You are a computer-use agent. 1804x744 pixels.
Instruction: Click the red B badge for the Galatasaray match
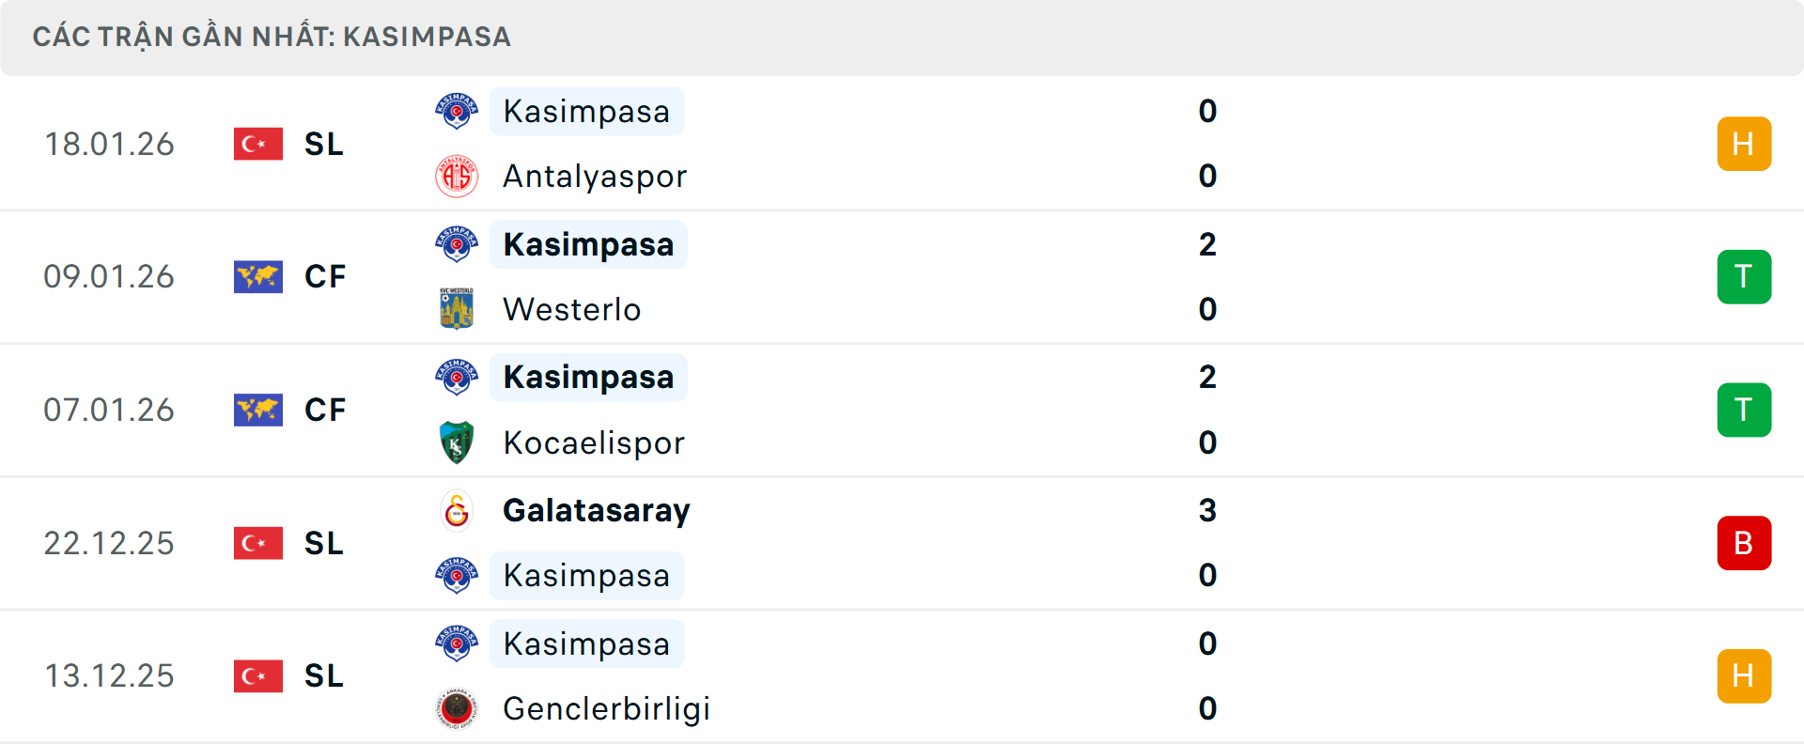[x=1745, y=543]
